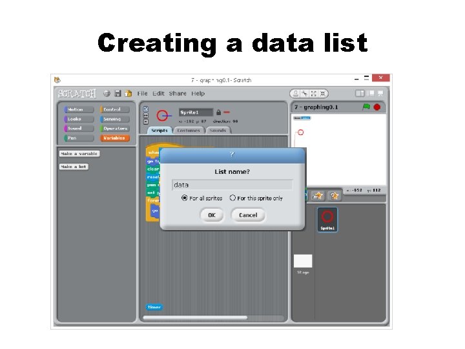Click the SCRATCH logo

(77, 94)
